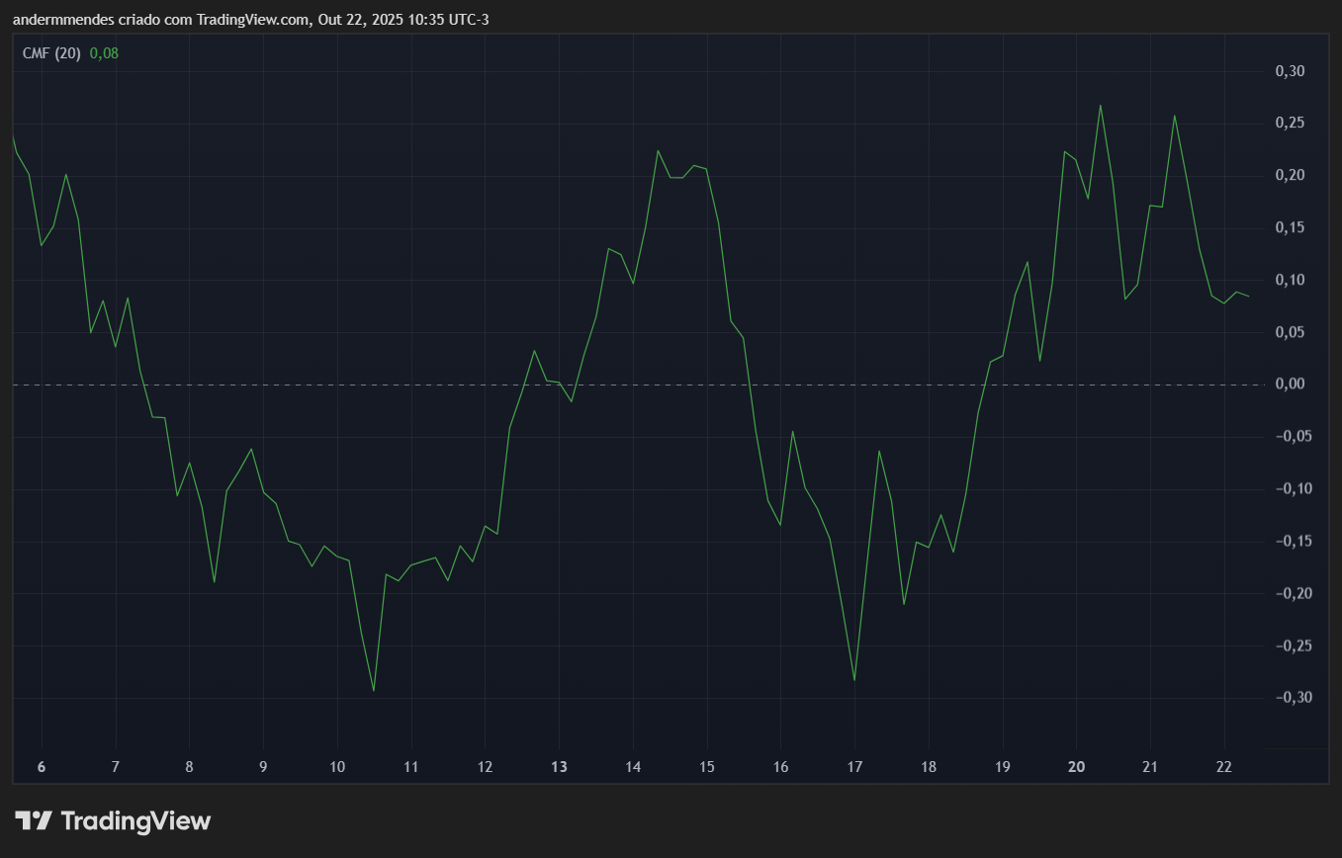Click the 0,30 value on scale axis
Image resolution: width=1342 pixels, height=858 pixels.
1289,71
